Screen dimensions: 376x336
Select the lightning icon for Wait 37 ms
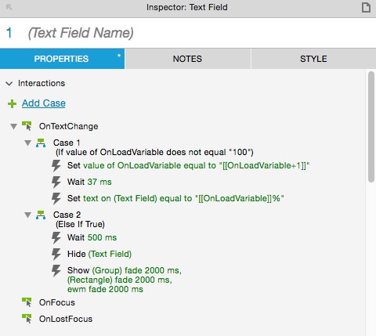pyautogui.click(x=56, y=182)
